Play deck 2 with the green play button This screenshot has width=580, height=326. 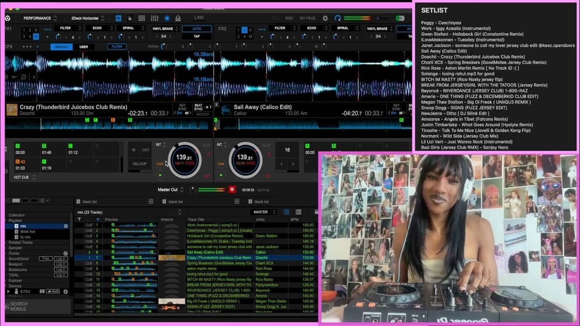coord(221,175)
